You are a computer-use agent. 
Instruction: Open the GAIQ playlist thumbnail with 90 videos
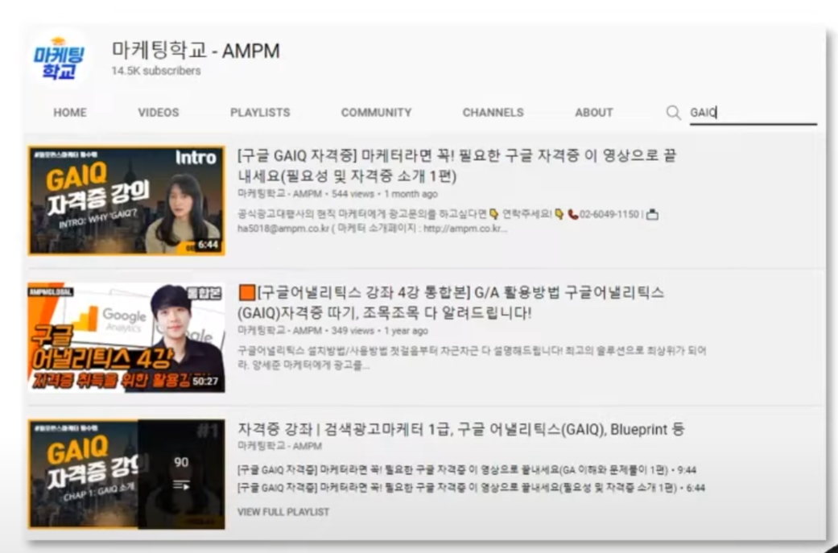[x=126, y=474]
